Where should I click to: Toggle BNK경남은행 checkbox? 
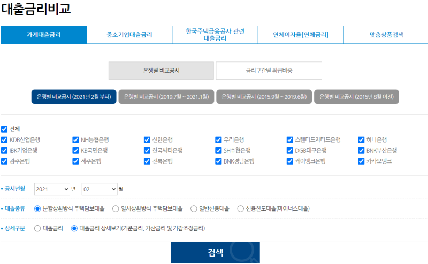pos(218,161)
